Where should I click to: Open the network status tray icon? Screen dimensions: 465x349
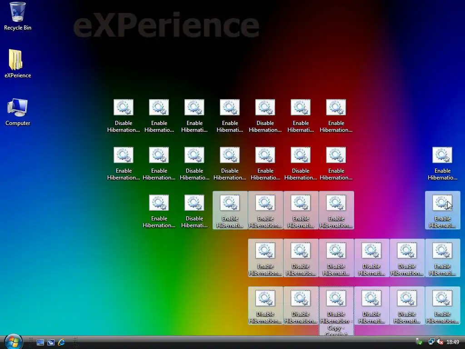431,342
